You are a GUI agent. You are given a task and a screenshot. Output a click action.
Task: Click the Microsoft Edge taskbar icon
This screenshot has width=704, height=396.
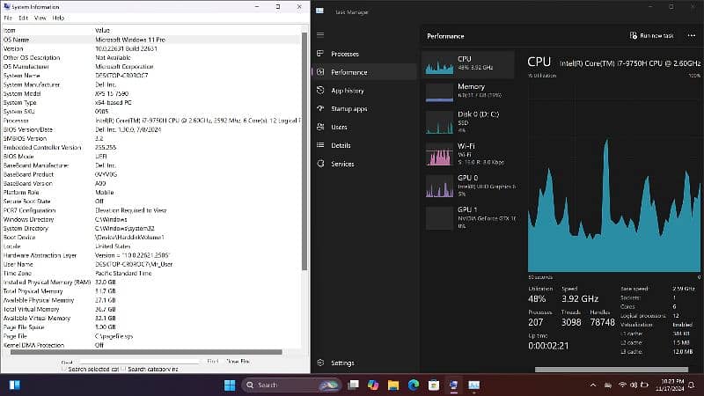pos(412,385)
